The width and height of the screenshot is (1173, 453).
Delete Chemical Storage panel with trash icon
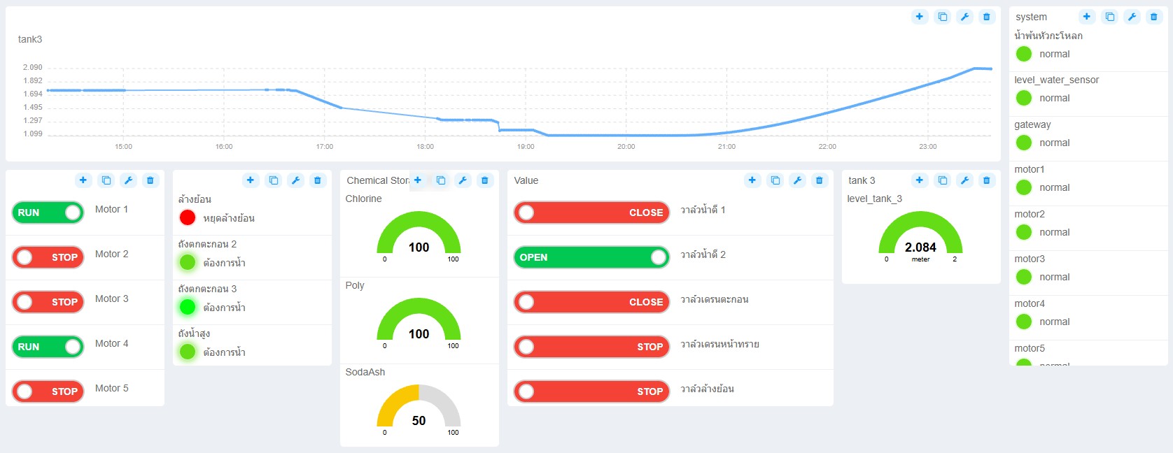click(485, 180)
